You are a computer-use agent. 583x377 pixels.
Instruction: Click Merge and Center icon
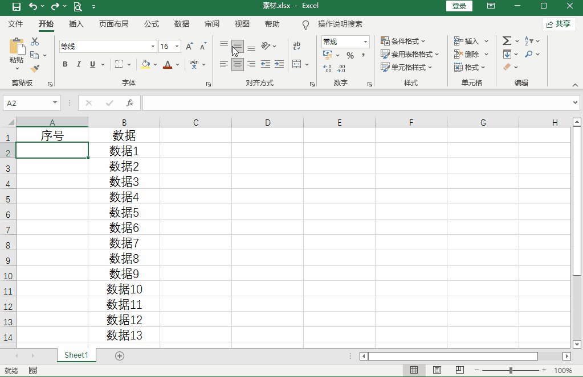[x=297, y=64]
